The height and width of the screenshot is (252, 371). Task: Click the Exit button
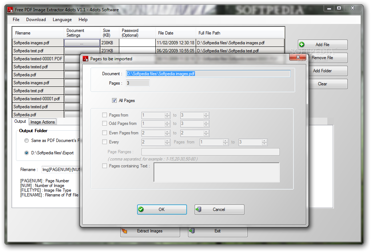(x=218, y=231)
